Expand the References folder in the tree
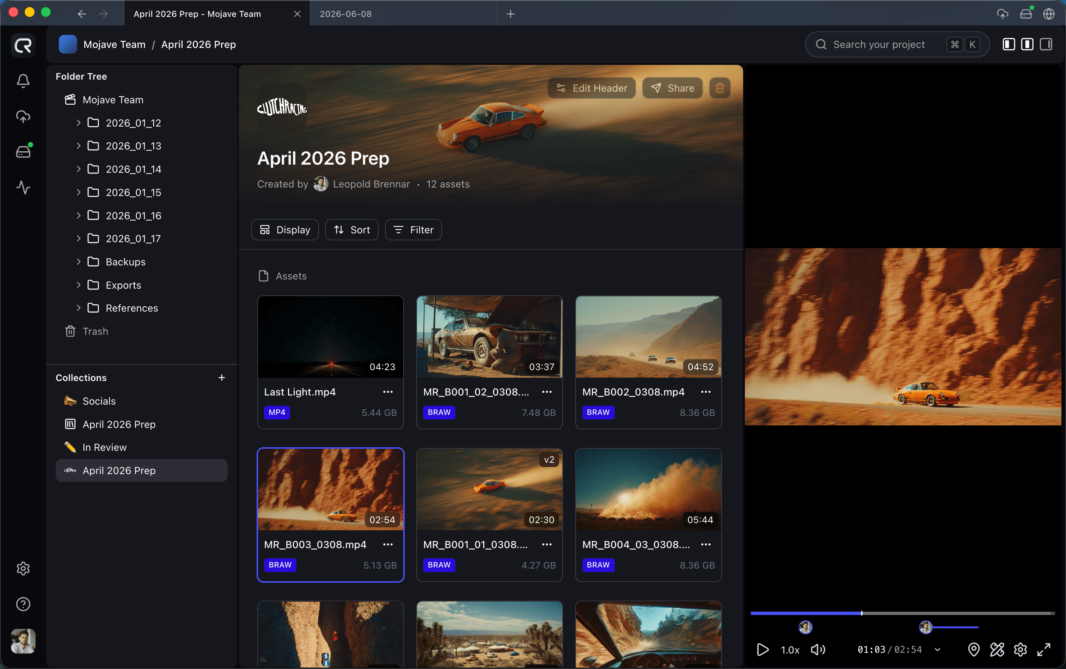 click(x=78, y=308)
